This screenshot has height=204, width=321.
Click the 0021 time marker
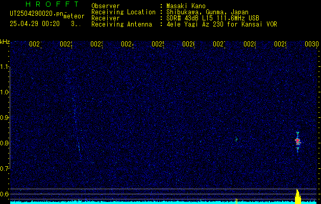35,44
